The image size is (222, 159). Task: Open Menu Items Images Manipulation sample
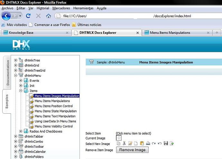click(57, 96)
